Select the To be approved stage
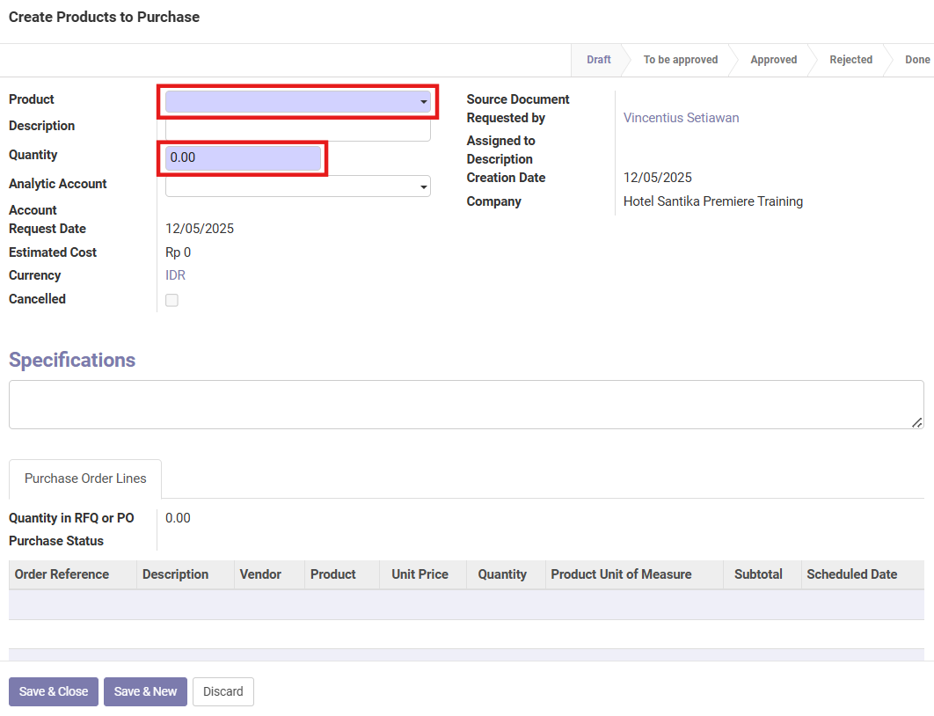934x716 pixels. (x=680, y=60)
